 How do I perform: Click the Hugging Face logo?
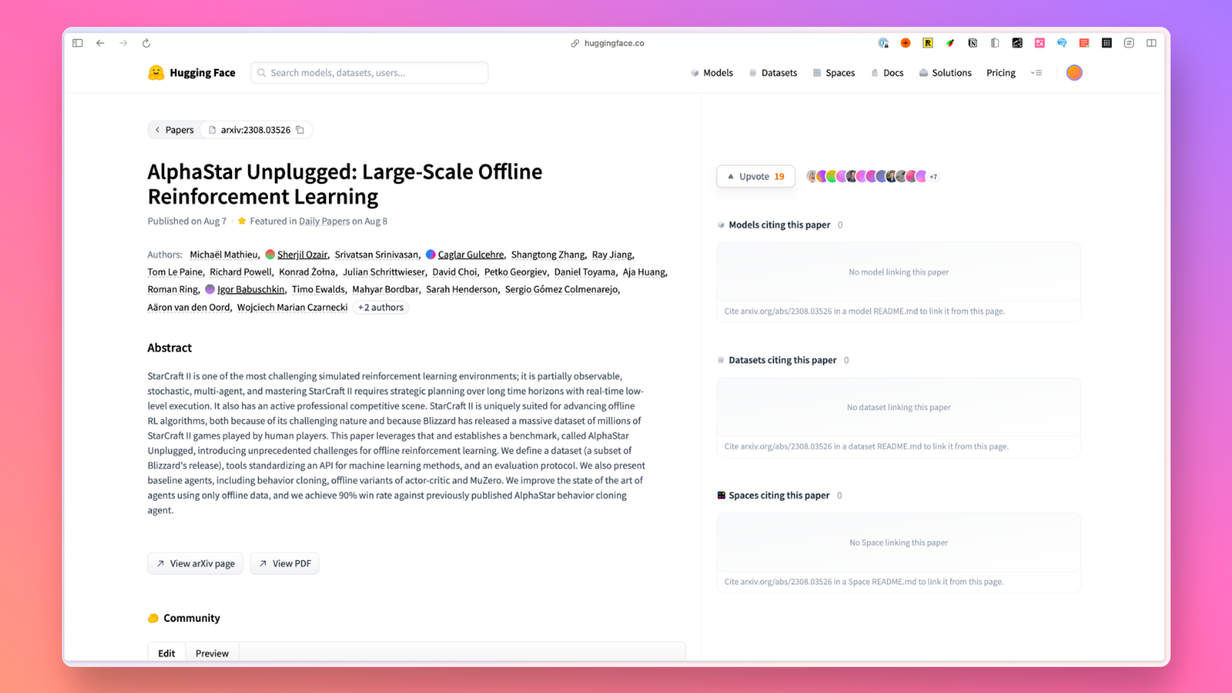[x=192, y=73]
